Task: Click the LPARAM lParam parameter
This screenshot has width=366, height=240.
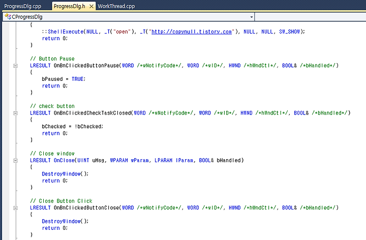Action: pyautogui.click(x=174, y=160)
